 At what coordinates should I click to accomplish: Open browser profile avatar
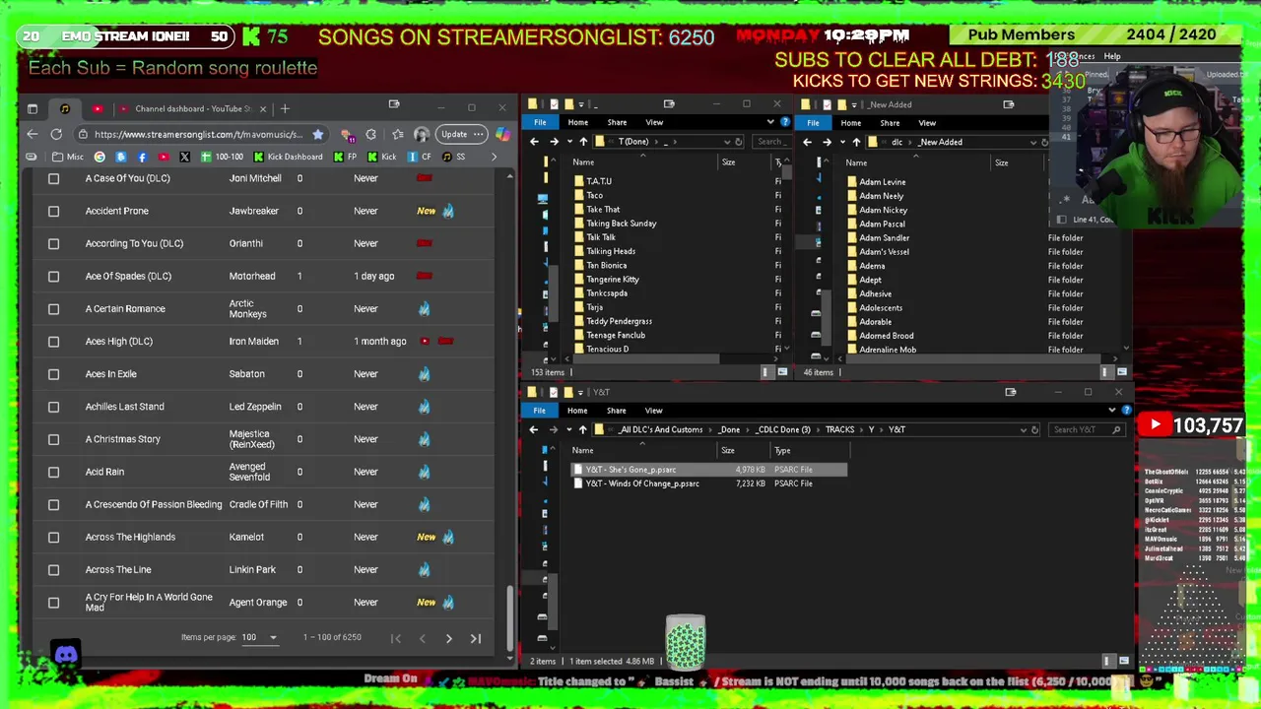click(x=422, y=134)
